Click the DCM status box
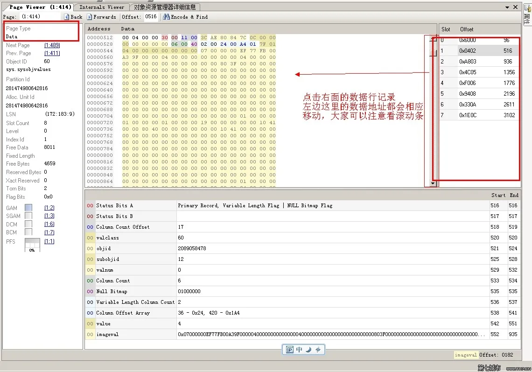The width and height of the screenshot is (532, 372). [x=28, y=224]
